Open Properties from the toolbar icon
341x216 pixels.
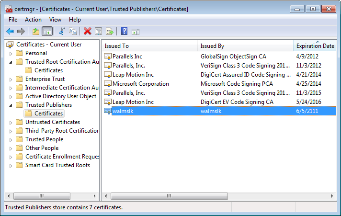pos(99,32)
